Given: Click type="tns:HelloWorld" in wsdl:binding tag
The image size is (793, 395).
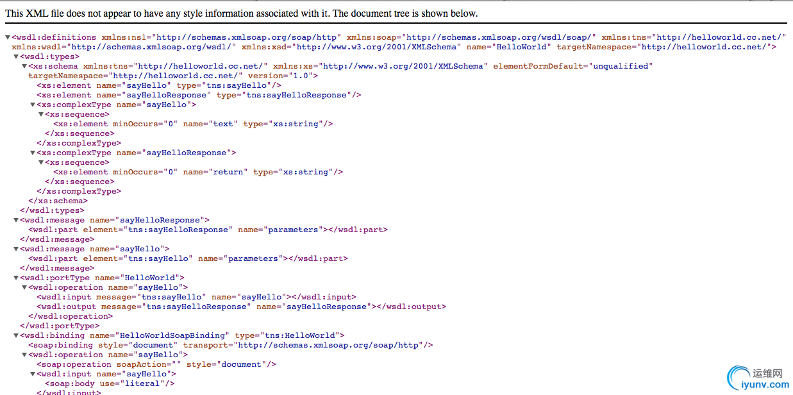Looking at the screenshot, I should 287,335.
